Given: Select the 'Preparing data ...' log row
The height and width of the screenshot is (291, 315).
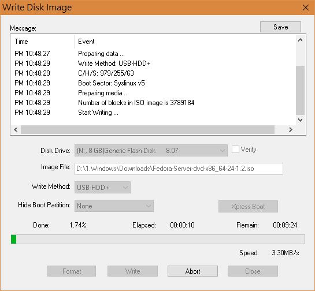Looking at the screenshot, I should click(x=153, y=54).
